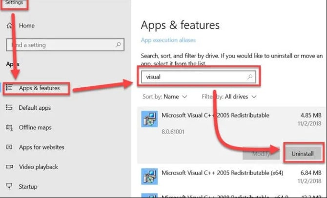Open Apps for websites settings
The width and height of the screenshot is (327, 198).
(41, 147)
